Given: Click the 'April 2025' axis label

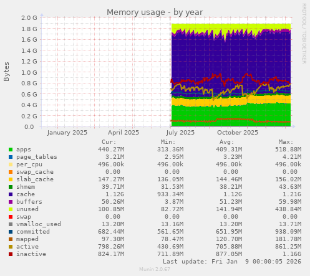Looking at the screenshot, I should 124,133.
